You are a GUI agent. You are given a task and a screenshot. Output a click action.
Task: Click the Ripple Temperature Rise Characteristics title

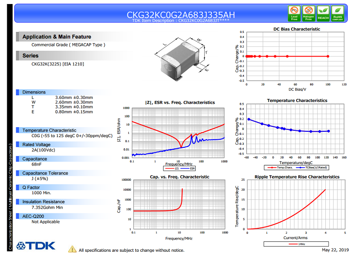click(x=297, y=177)
